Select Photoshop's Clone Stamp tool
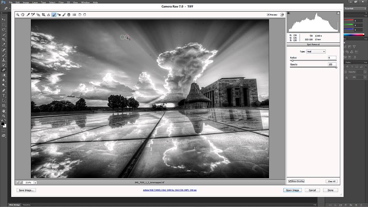The width and height of the screenshot is (368, 207). pyautogui.click(x=4, y=60)
